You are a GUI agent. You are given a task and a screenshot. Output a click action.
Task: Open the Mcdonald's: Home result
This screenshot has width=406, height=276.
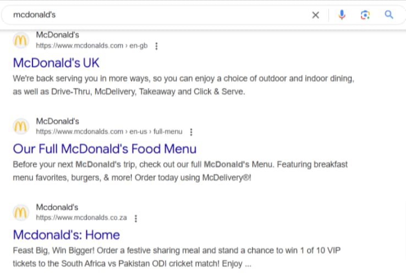66,235
